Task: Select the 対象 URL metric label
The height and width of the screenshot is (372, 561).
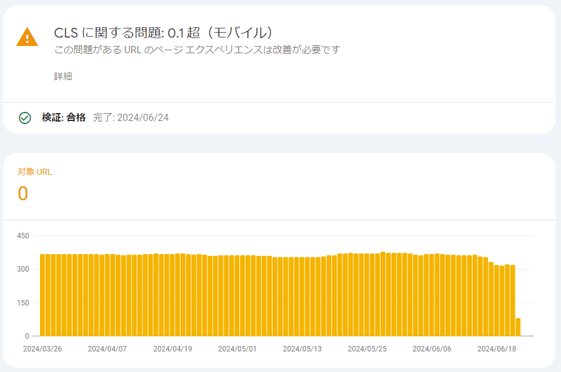Action: point(35,172)
